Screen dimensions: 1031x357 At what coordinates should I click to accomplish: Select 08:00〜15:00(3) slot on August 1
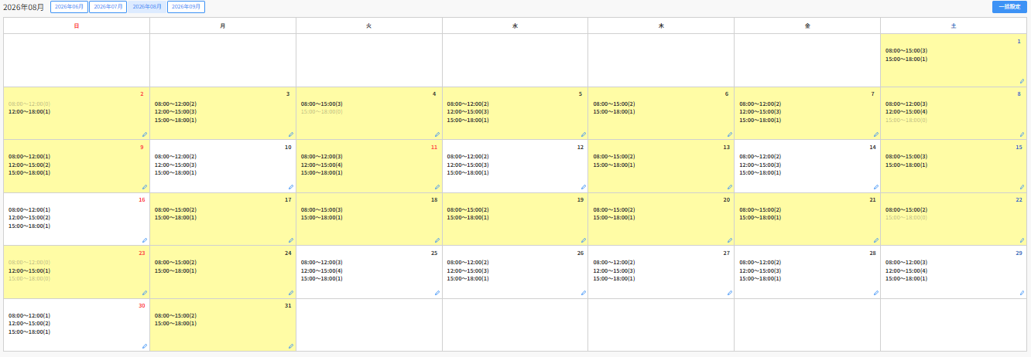[x=906, y=51]
